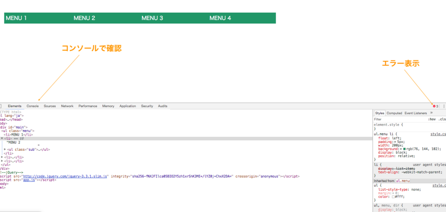The width and height of the screenshot is (446, 212).
Task: Show more Styles sidebar tabs chevron
Action: pos(432,113)
